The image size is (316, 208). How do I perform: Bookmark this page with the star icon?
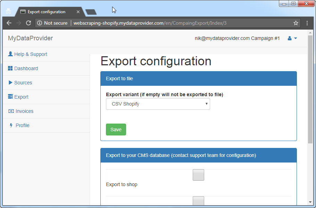(296, 23)
